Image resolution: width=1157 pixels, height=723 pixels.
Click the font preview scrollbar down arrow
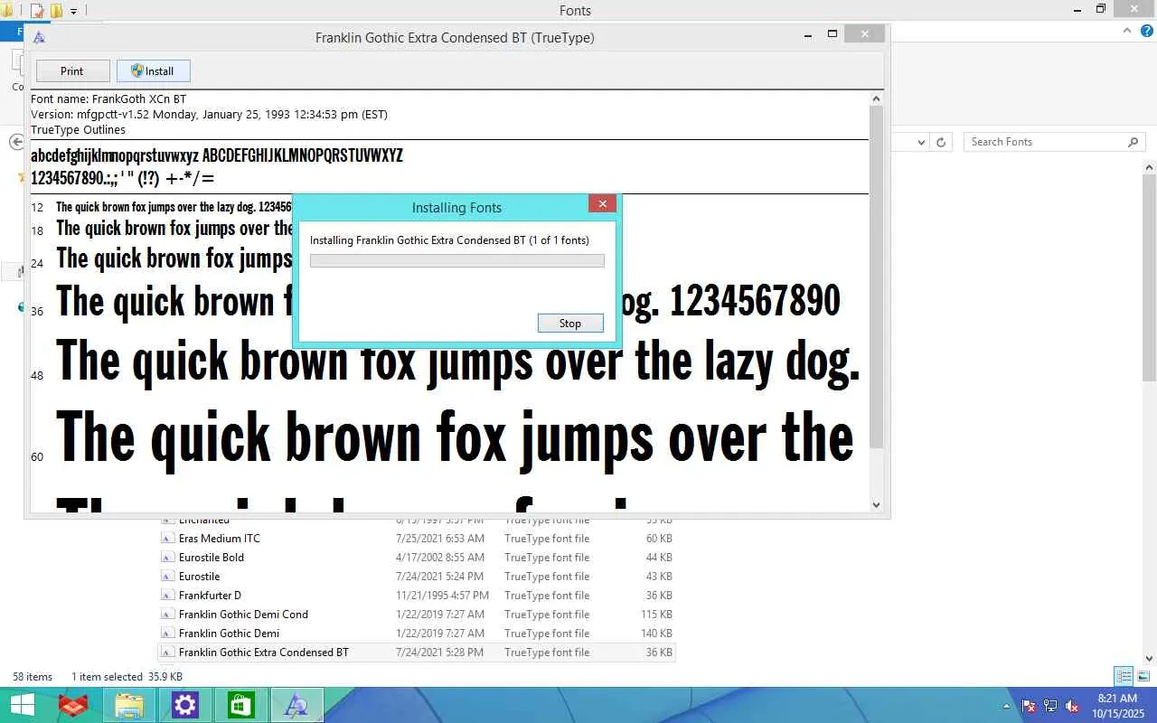point(877,505)
